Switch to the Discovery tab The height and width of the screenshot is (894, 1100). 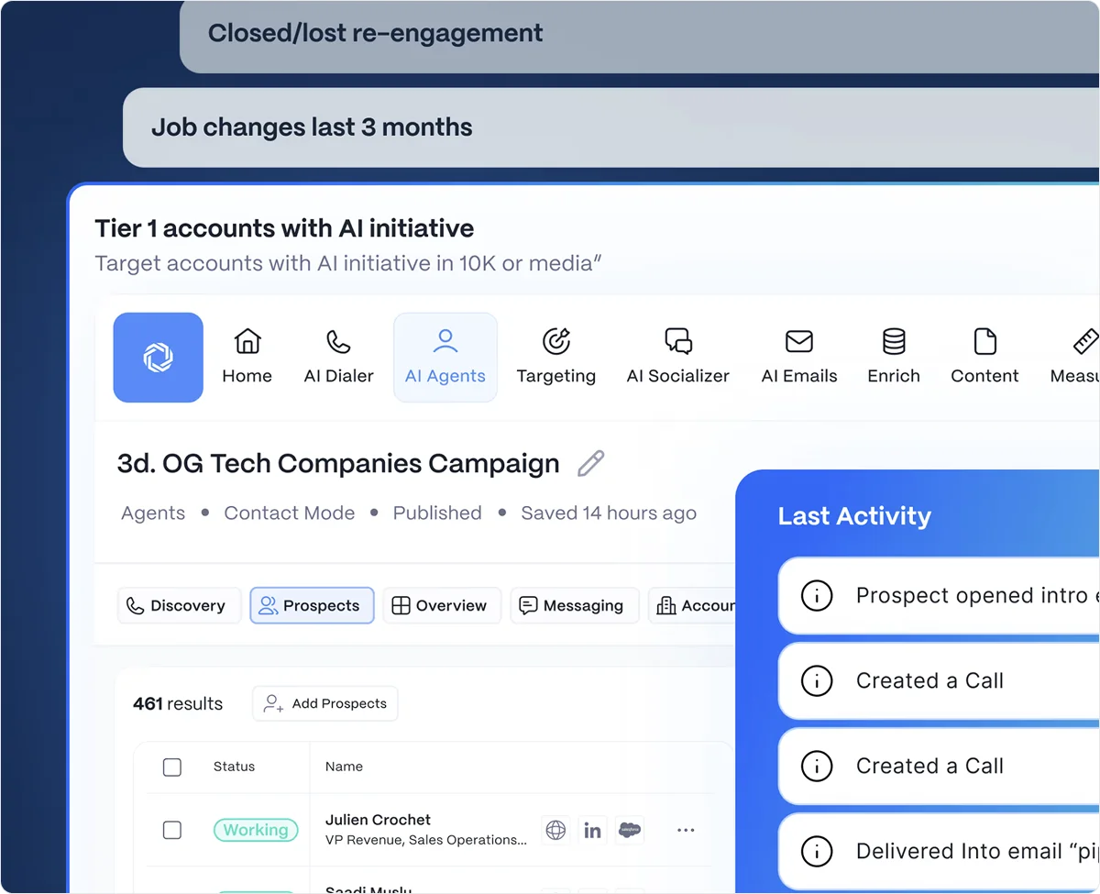tap(179, 605)
